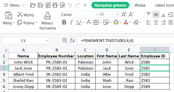Expand the quick access toolbar customize arrow
174x92 pixels.
[85, 5]
